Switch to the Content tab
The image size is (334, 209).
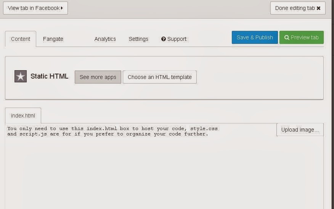pyautogui.click(x=21, y=39)
